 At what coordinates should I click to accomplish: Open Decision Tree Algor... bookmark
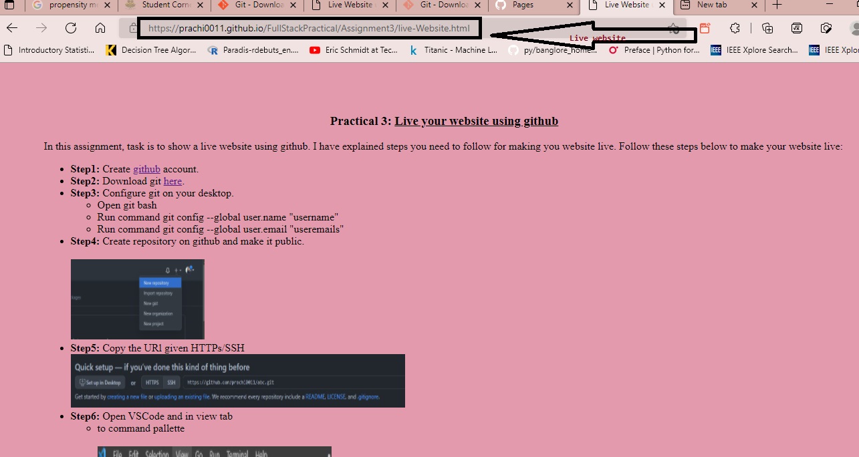[151, 50]
